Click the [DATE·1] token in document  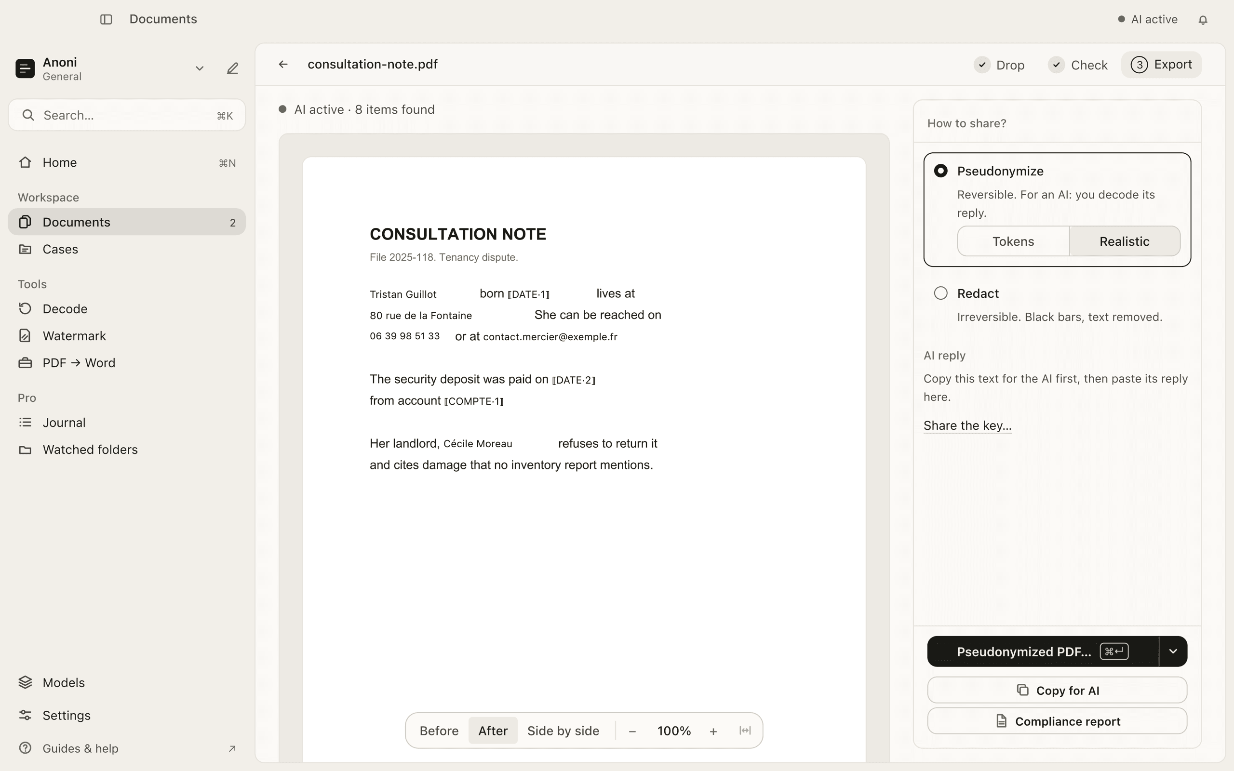tap(528, 294)
